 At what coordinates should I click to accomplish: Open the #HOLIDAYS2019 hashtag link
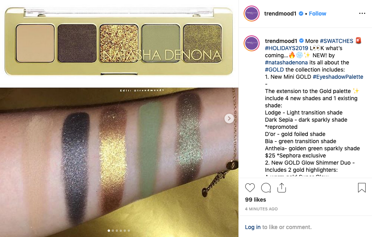point(286,48)
